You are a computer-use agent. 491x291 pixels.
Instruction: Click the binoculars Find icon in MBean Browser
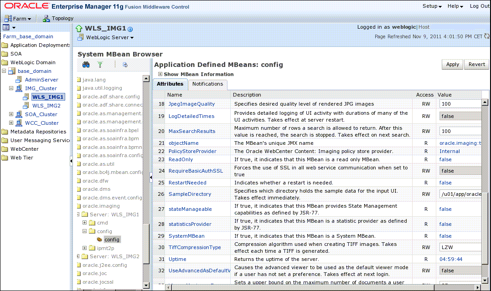coord(86,65)
